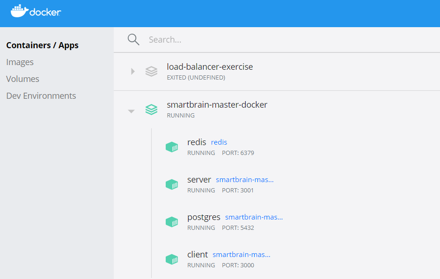Select the server container name
This screenshot has width=440, height=279.
[199, 180]
